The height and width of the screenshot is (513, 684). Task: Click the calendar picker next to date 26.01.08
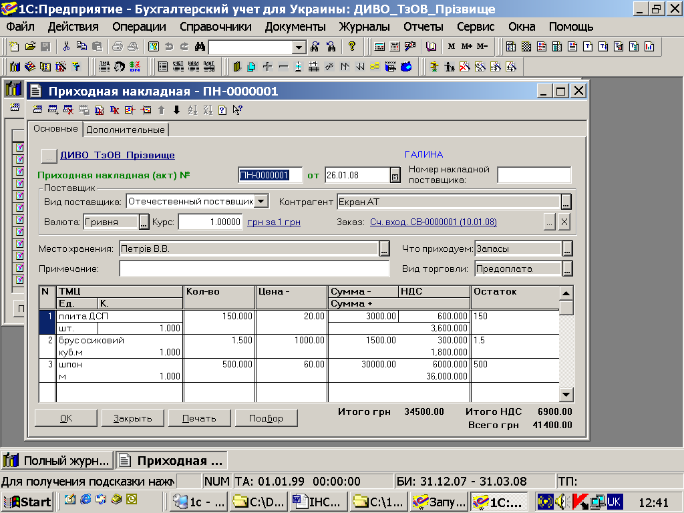pos(395,176)
